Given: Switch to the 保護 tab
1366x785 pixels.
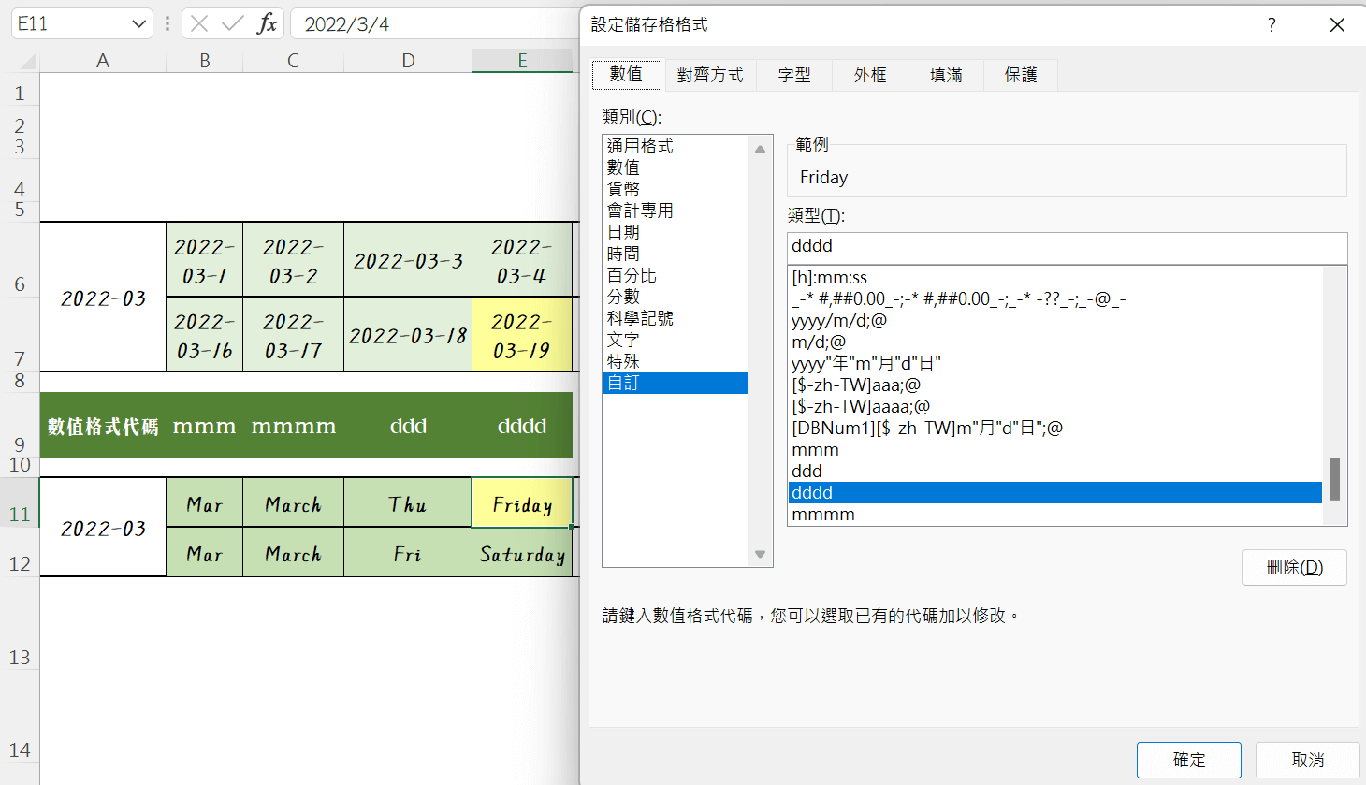Looking at the screenshot, I should 1021,75.
